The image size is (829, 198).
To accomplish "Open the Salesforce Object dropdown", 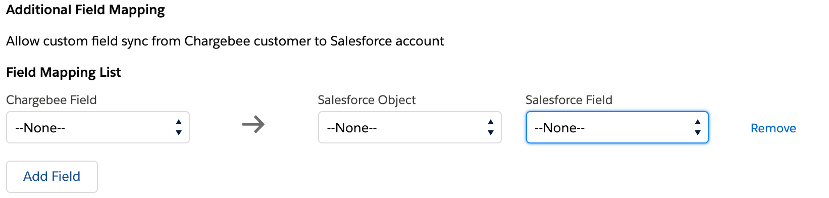I will 409,127.
